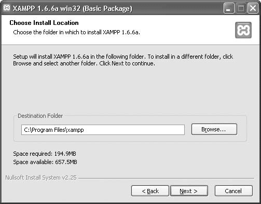This screenshot has height=204, width=261.
Task: Minimize the XAMPP installer window
Action: coord(229,8)
